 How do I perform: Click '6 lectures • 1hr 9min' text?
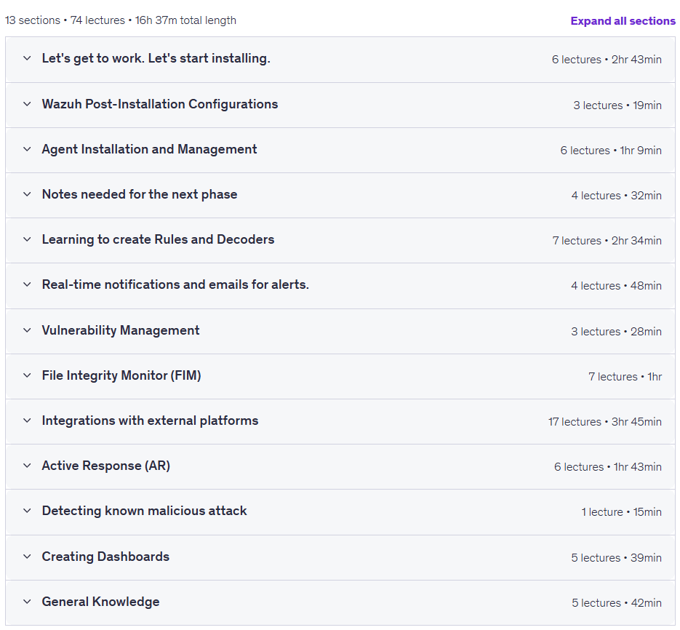coord(611,151)
